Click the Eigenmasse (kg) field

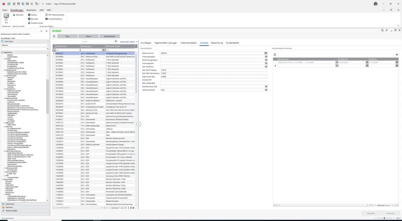coord(214,77)
